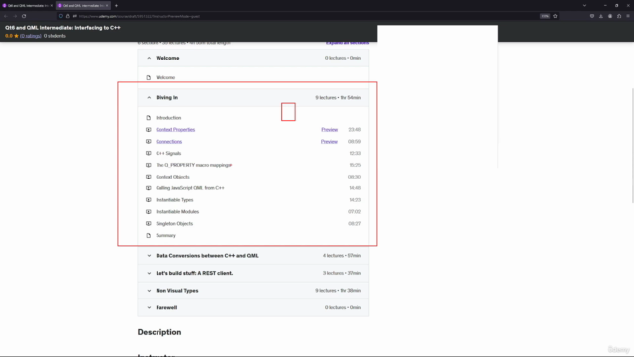Image resolution: width=634 pixels, height=357 pixels.
Task: Select the Introduction lecture row
Action: coord(253,118)
